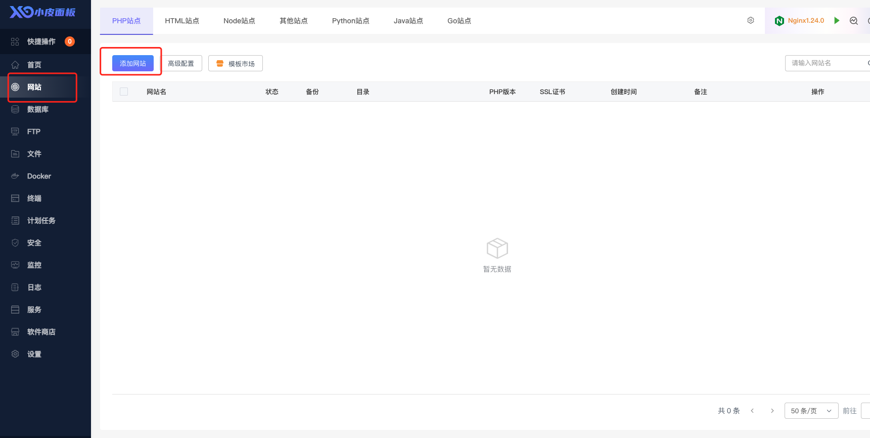
Task: Click the settings gear icon near Nginx
Action: pos(751,20)
